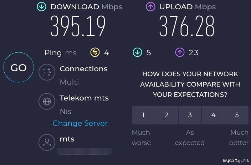Click the download arrow icon beside DOWNLOAD

point(42,7)
